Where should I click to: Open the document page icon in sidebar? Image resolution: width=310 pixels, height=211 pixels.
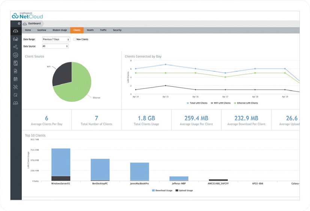click(15, 71)
